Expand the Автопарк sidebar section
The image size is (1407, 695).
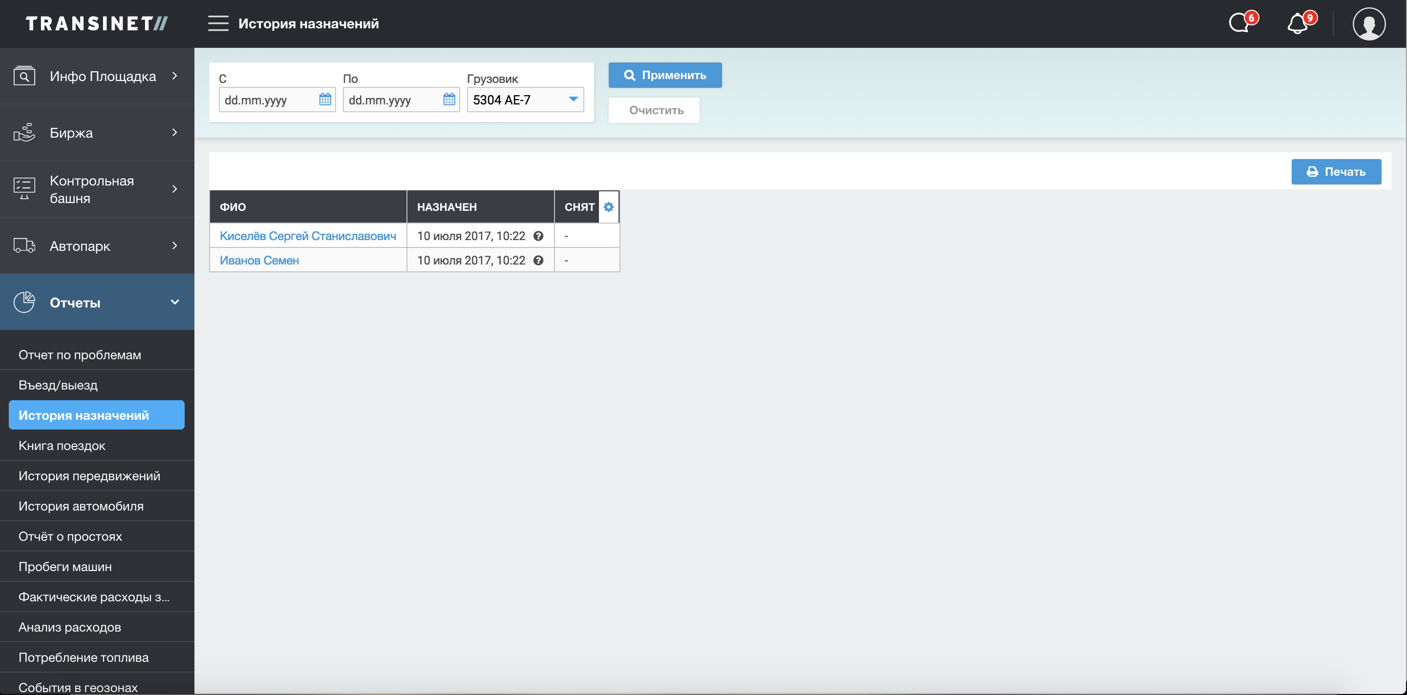tap(97, 246)
